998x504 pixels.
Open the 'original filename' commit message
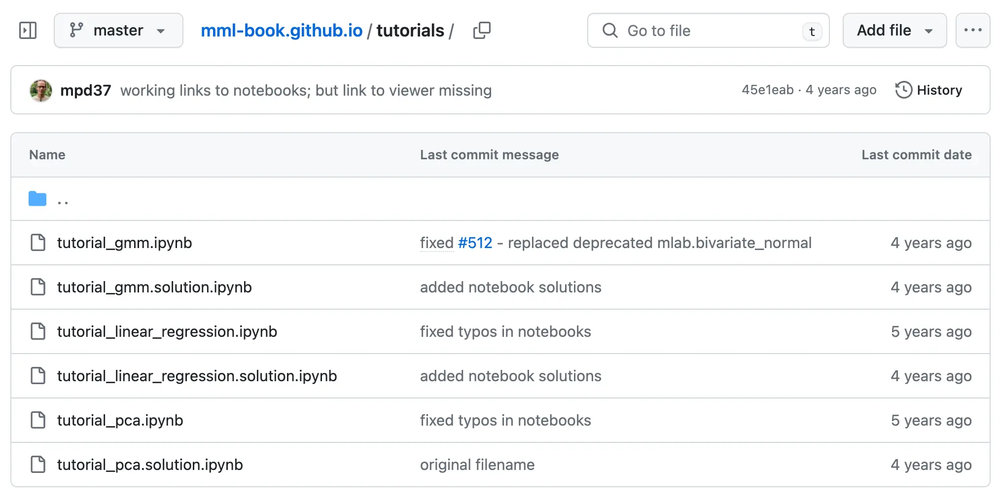tap(477, 465)
